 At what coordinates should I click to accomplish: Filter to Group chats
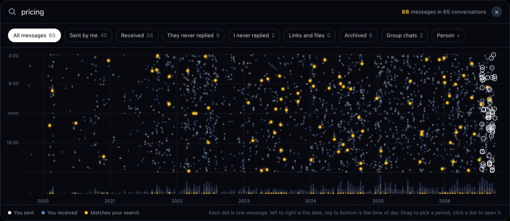(x=405, y=35)
